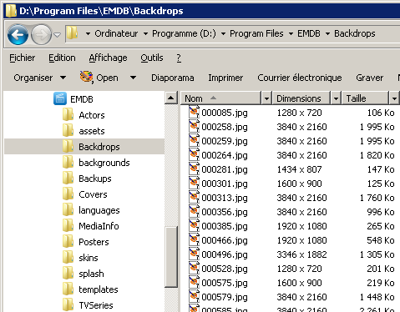Viewport: 400px width, 312px height.
Task: Click the Forward navigation arrow button
Action: click(41, 35)
